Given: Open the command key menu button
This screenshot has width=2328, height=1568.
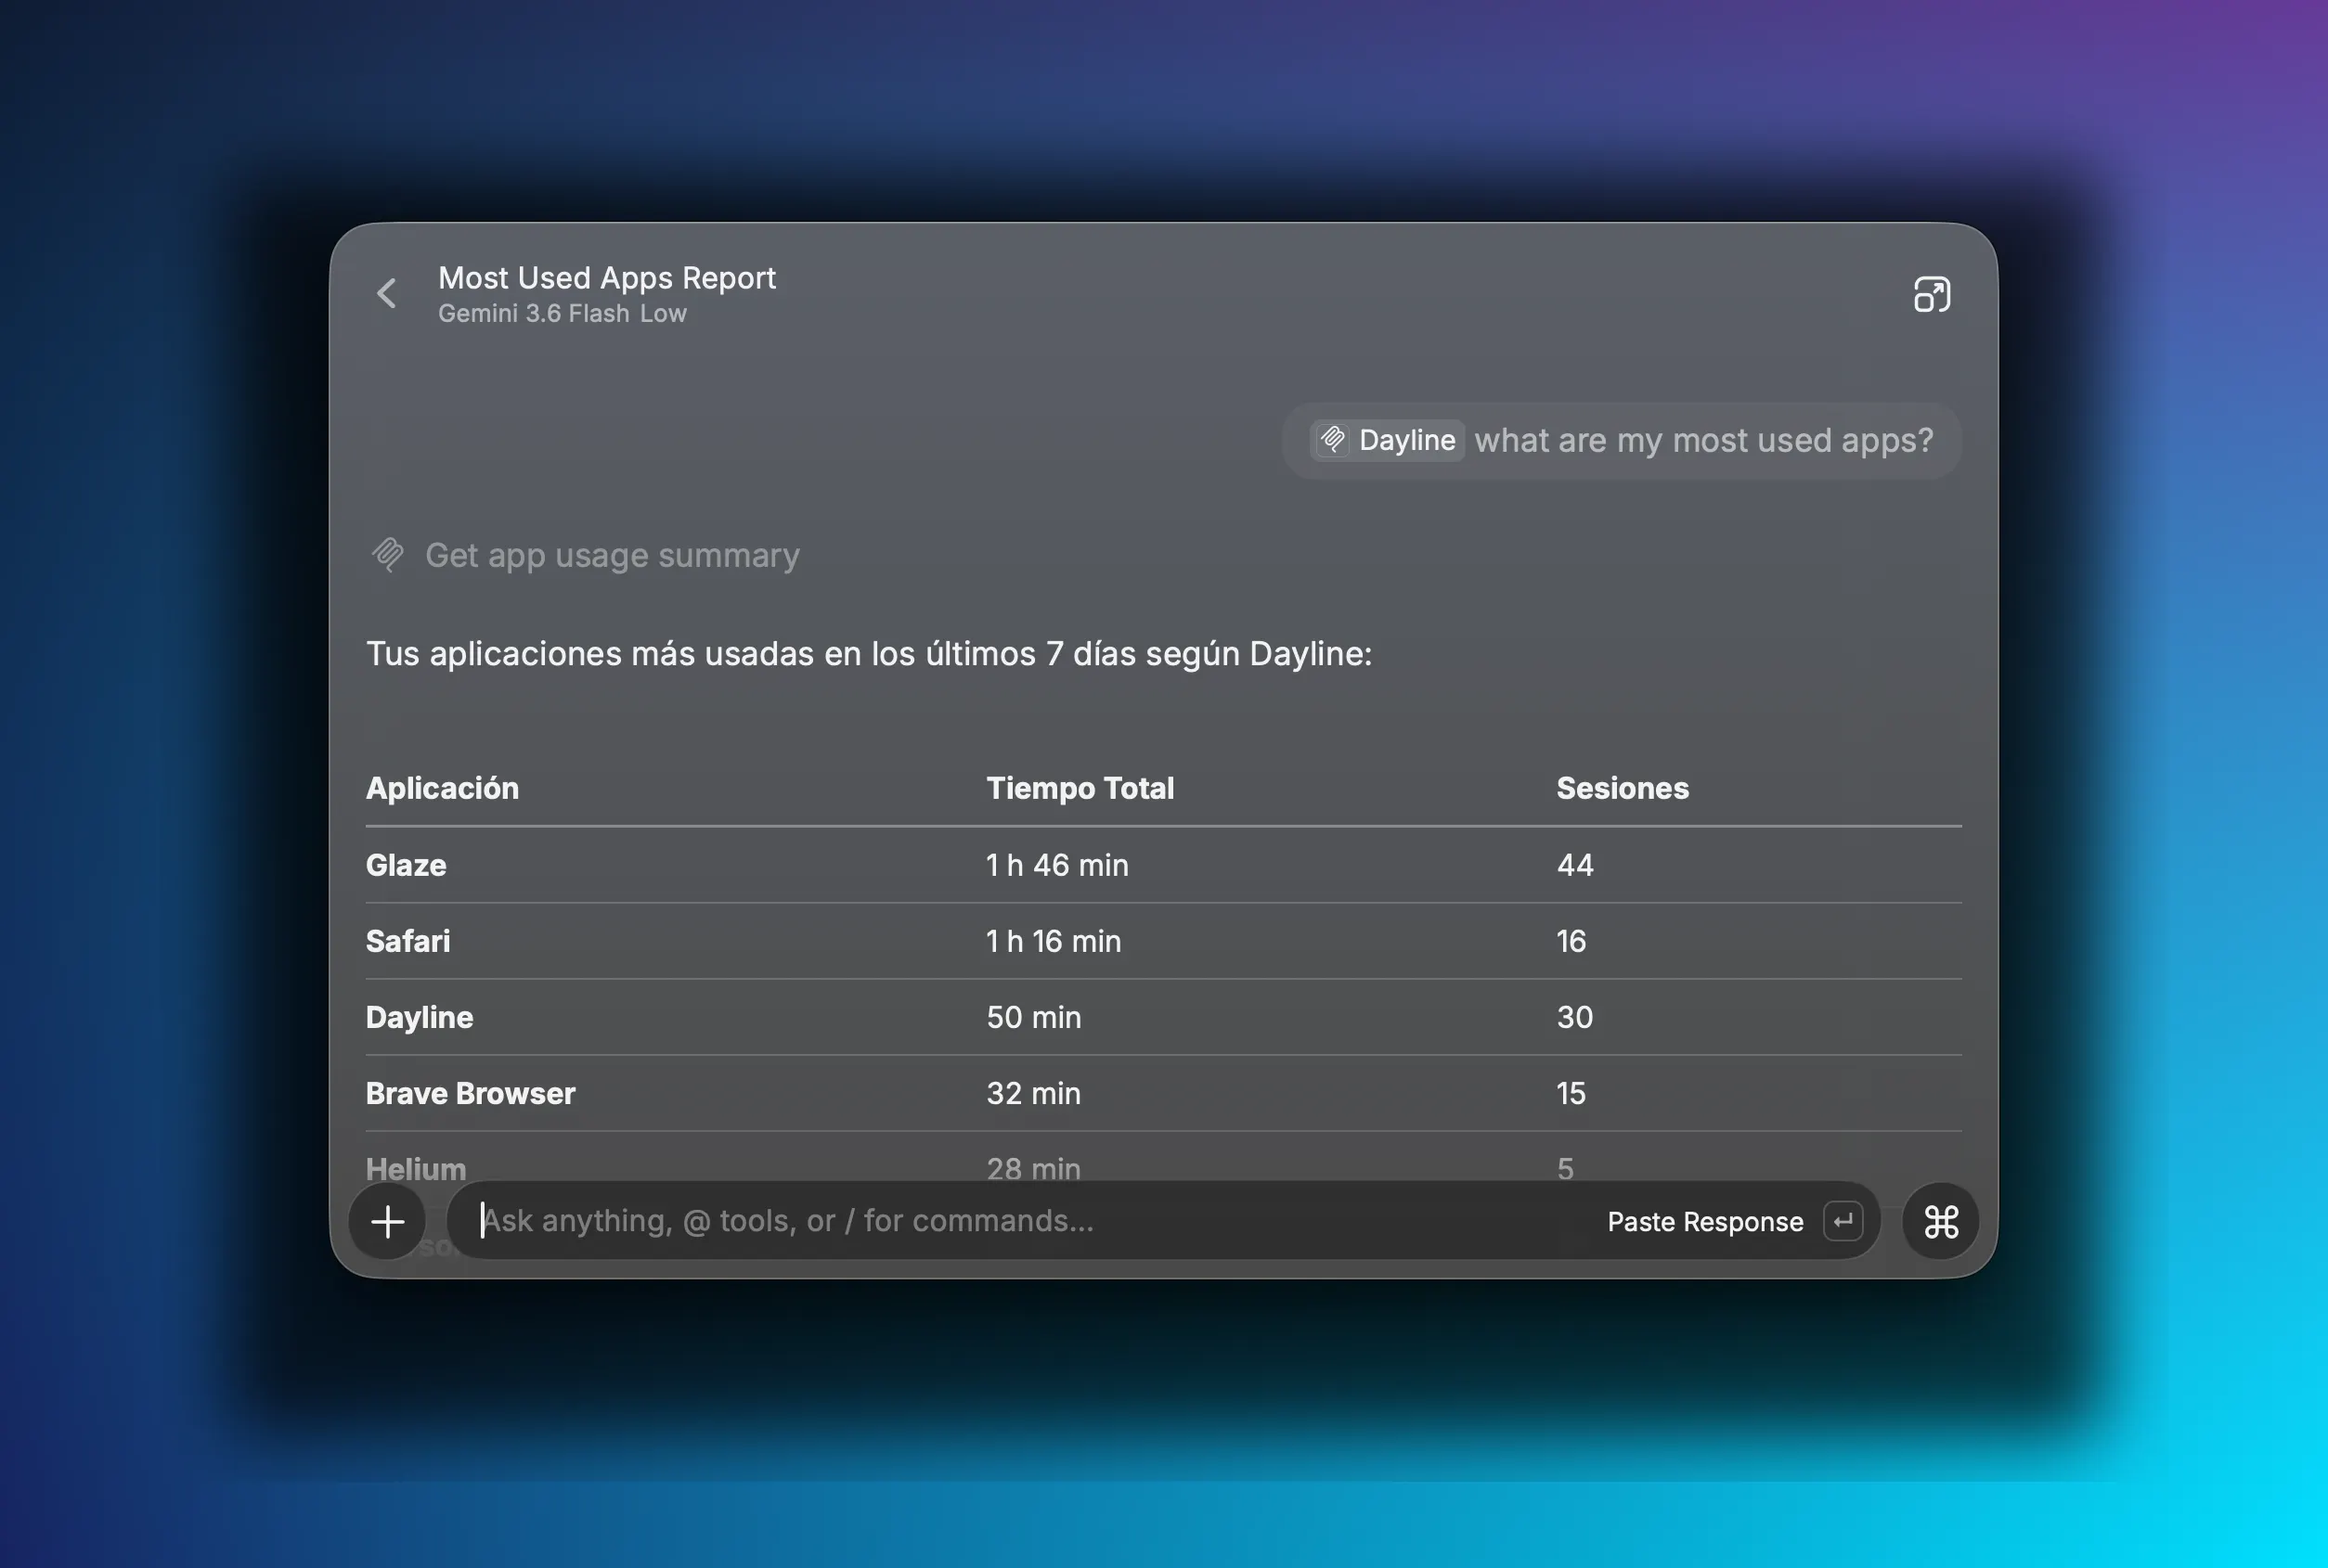Looking at the screenshot, I should [1941, 1221].
